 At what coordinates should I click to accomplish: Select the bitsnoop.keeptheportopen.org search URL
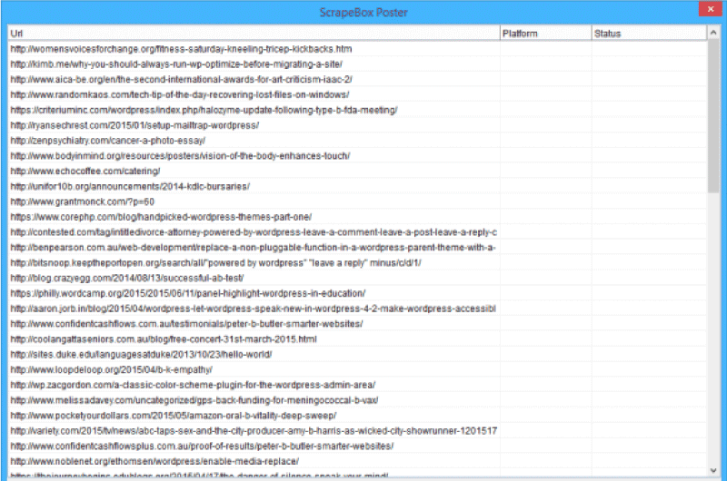(215, 263)
